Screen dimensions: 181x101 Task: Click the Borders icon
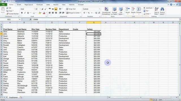pyautogui.click(x=34, y=13)
